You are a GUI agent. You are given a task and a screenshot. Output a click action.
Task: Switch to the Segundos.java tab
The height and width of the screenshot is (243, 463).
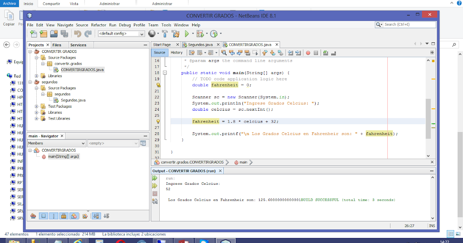200,44
